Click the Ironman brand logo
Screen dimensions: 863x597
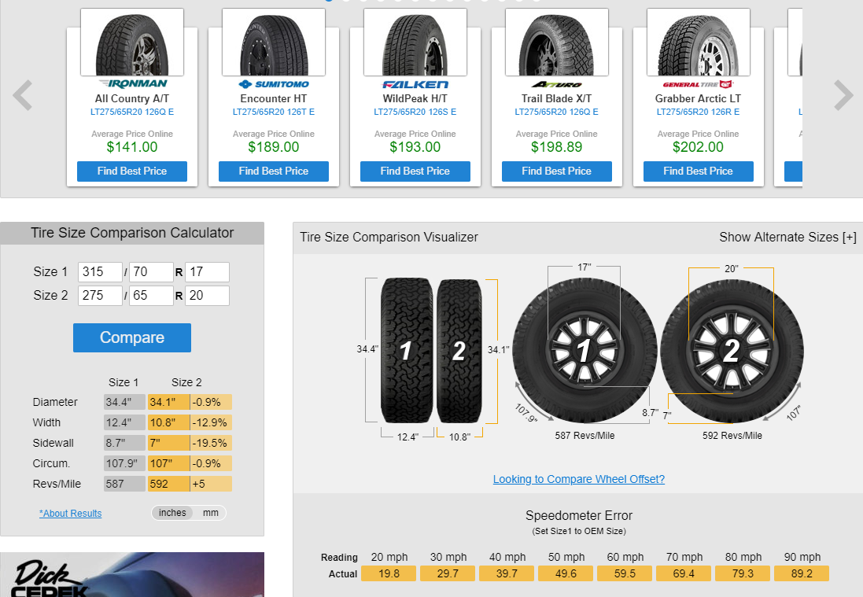point(133,84)
